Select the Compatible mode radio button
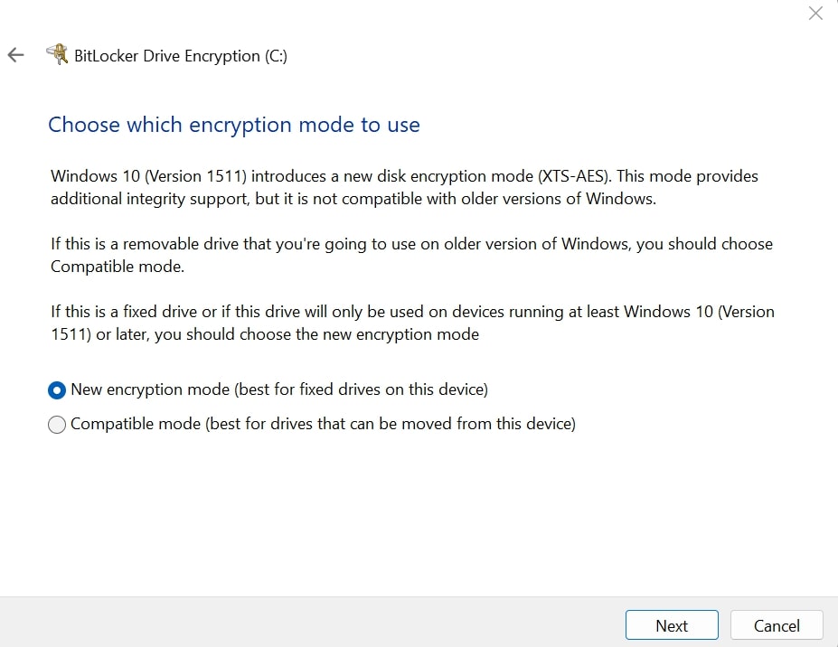 point(57,424)
